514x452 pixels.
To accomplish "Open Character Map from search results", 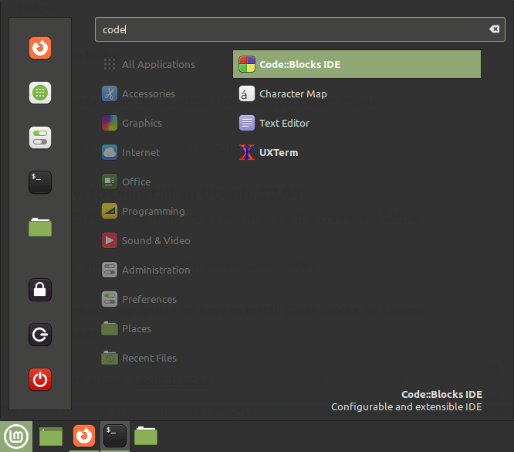I will pyautogui.click(x=357, y=94).
